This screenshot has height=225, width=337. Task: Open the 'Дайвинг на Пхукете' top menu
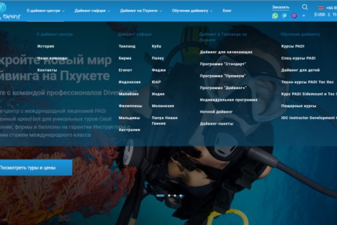click(x=139, y=11)
